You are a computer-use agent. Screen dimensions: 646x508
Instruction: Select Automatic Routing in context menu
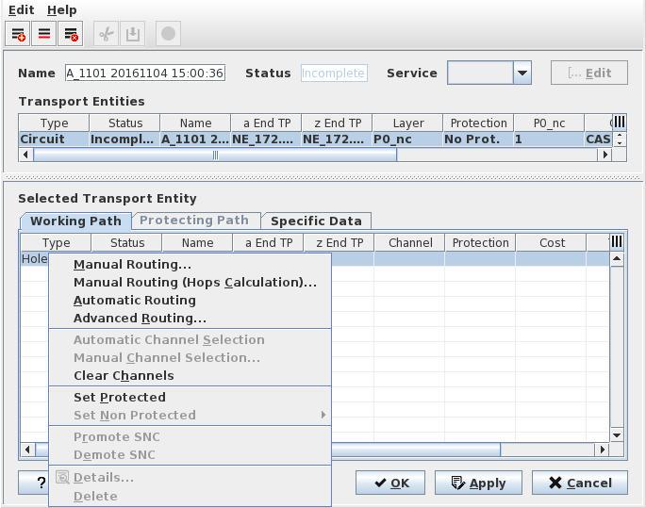click(135, 301)
